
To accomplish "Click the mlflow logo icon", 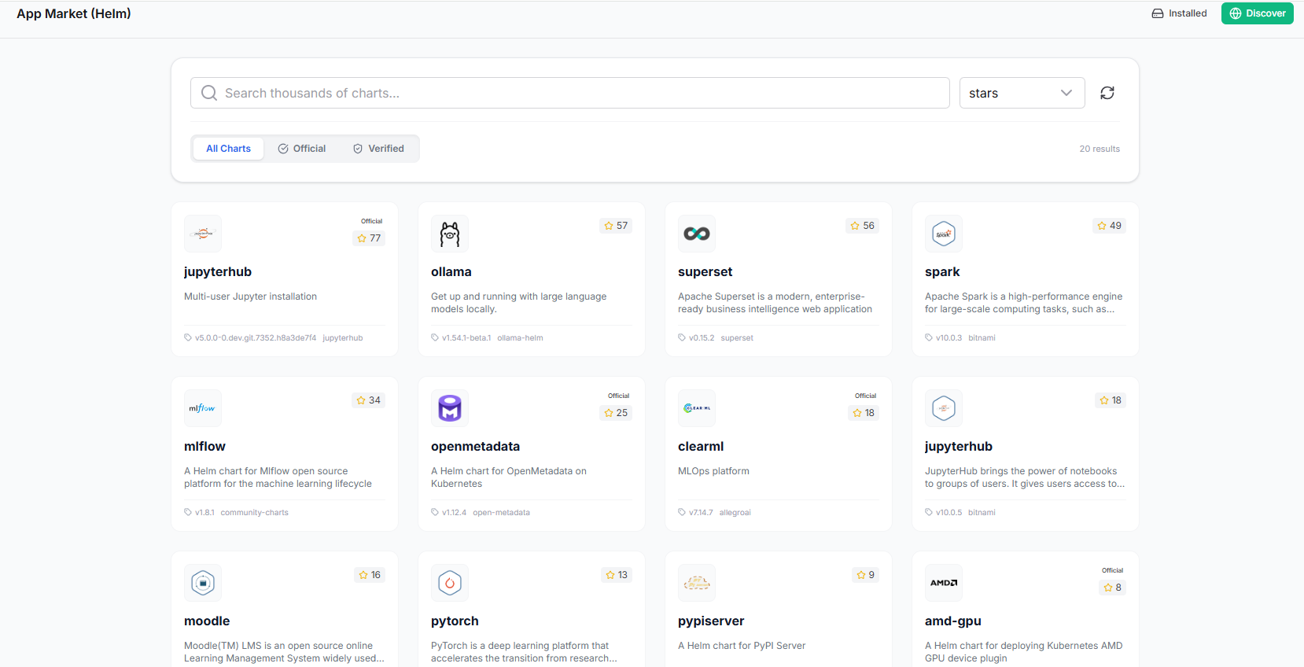I will [203, 408].
